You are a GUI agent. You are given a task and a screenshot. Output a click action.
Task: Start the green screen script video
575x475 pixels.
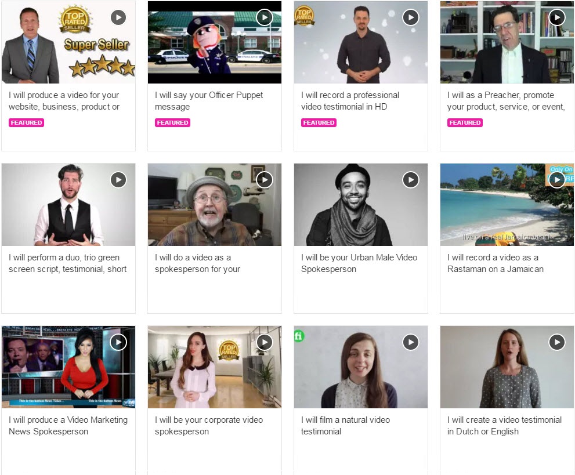[118, 180]
